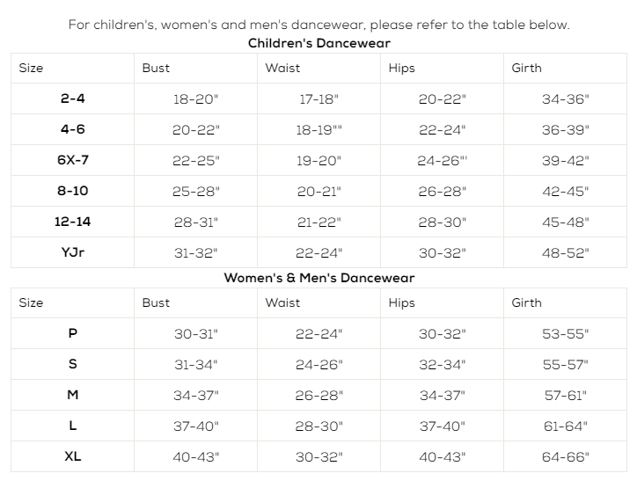Viewport: 637px width, 488px height.
Task: Click the Women's & Men's Dancewear heading
Action: 318,278
